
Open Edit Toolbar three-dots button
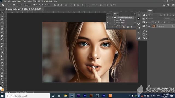click(2, 83)
